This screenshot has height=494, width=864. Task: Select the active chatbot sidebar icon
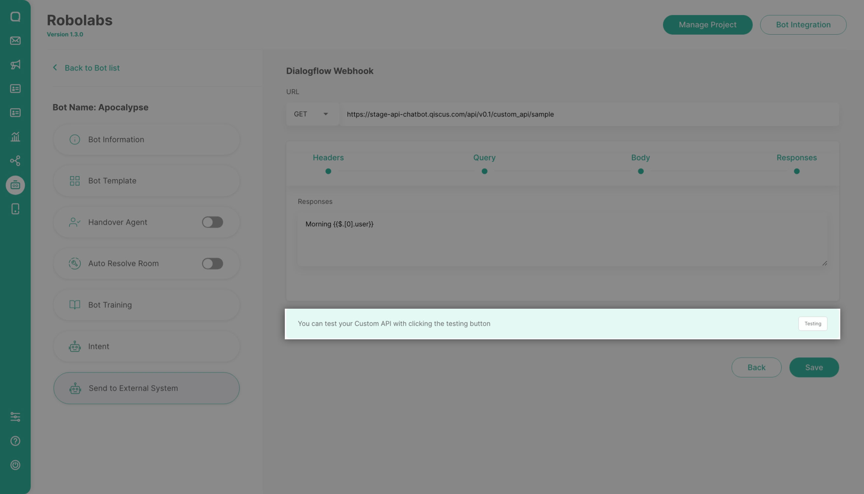point(15,185)
